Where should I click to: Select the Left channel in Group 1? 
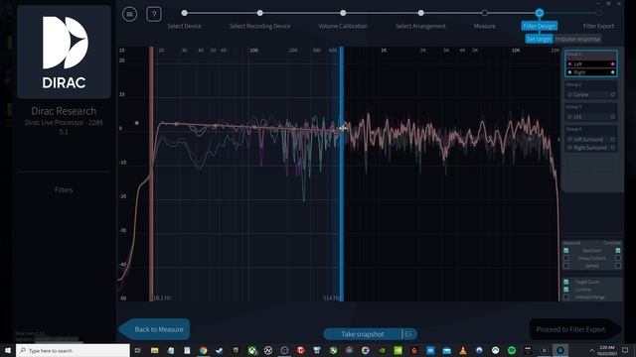[x=591, y=63]
